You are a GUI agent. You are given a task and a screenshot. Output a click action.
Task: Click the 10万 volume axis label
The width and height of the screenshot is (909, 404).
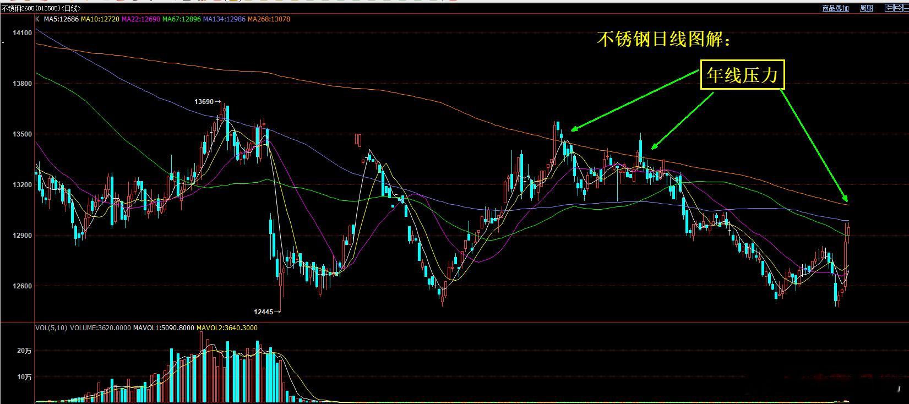25,377
